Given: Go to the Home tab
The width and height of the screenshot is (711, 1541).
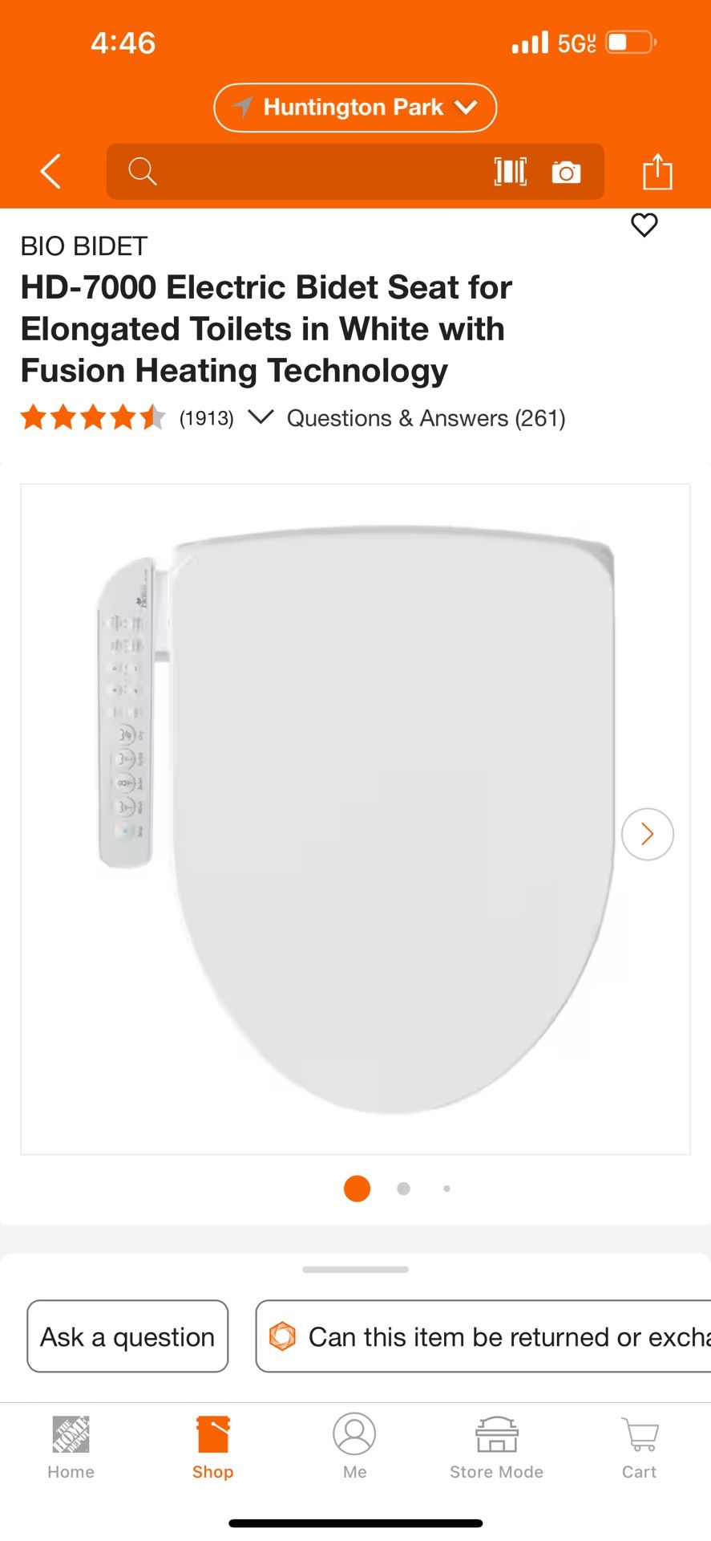Looking at the screenshot, I should point(71,1449).
